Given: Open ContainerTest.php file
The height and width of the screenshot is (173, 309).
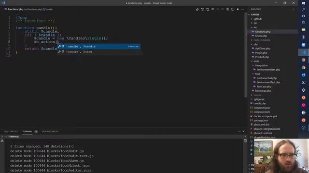Looking at the screenshot, I should coord(267,78).
